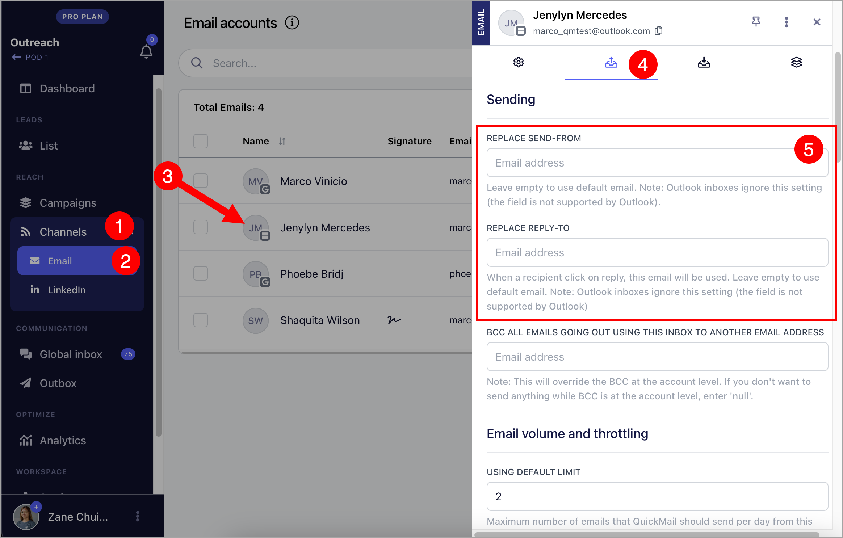Open the leads List page
This screenshot has height=538, width=843.
[49, 146]
